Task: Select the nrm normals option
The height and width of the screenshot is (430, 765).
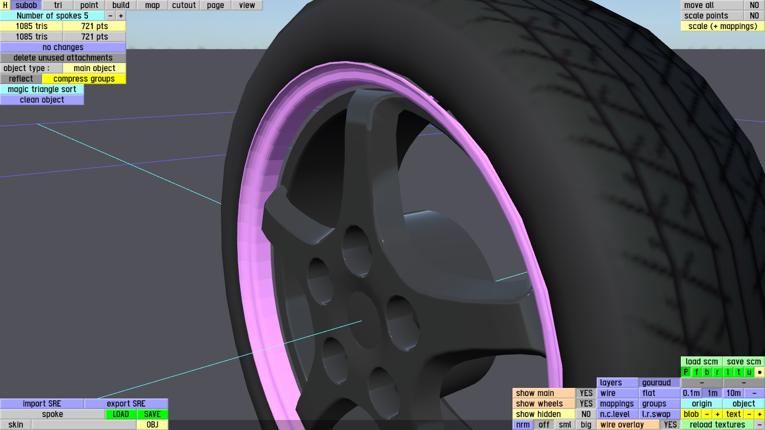Action: click(523, 425)
